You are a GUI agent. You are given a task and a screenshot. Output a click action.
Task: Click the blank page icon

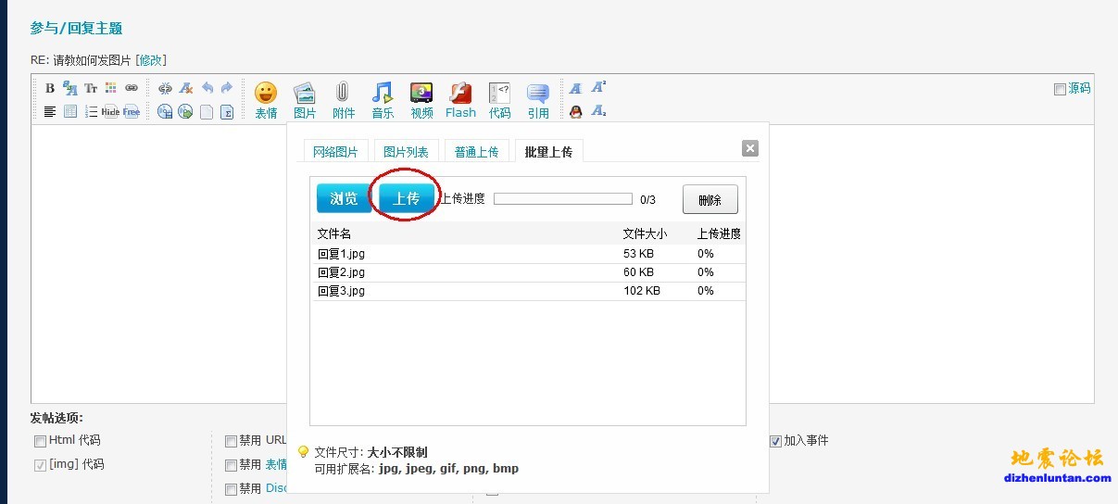tap(207, 112)
